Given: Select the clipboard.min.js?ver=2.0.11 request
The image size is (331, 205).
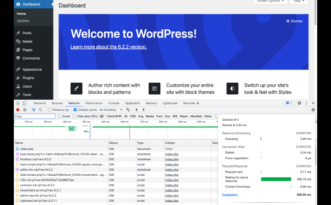Looking at the screenshot, I should (x=116, y=201).
